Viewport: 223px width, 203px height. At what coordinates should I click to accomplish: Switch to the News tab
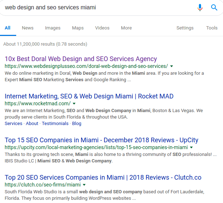tap(28, 28)
